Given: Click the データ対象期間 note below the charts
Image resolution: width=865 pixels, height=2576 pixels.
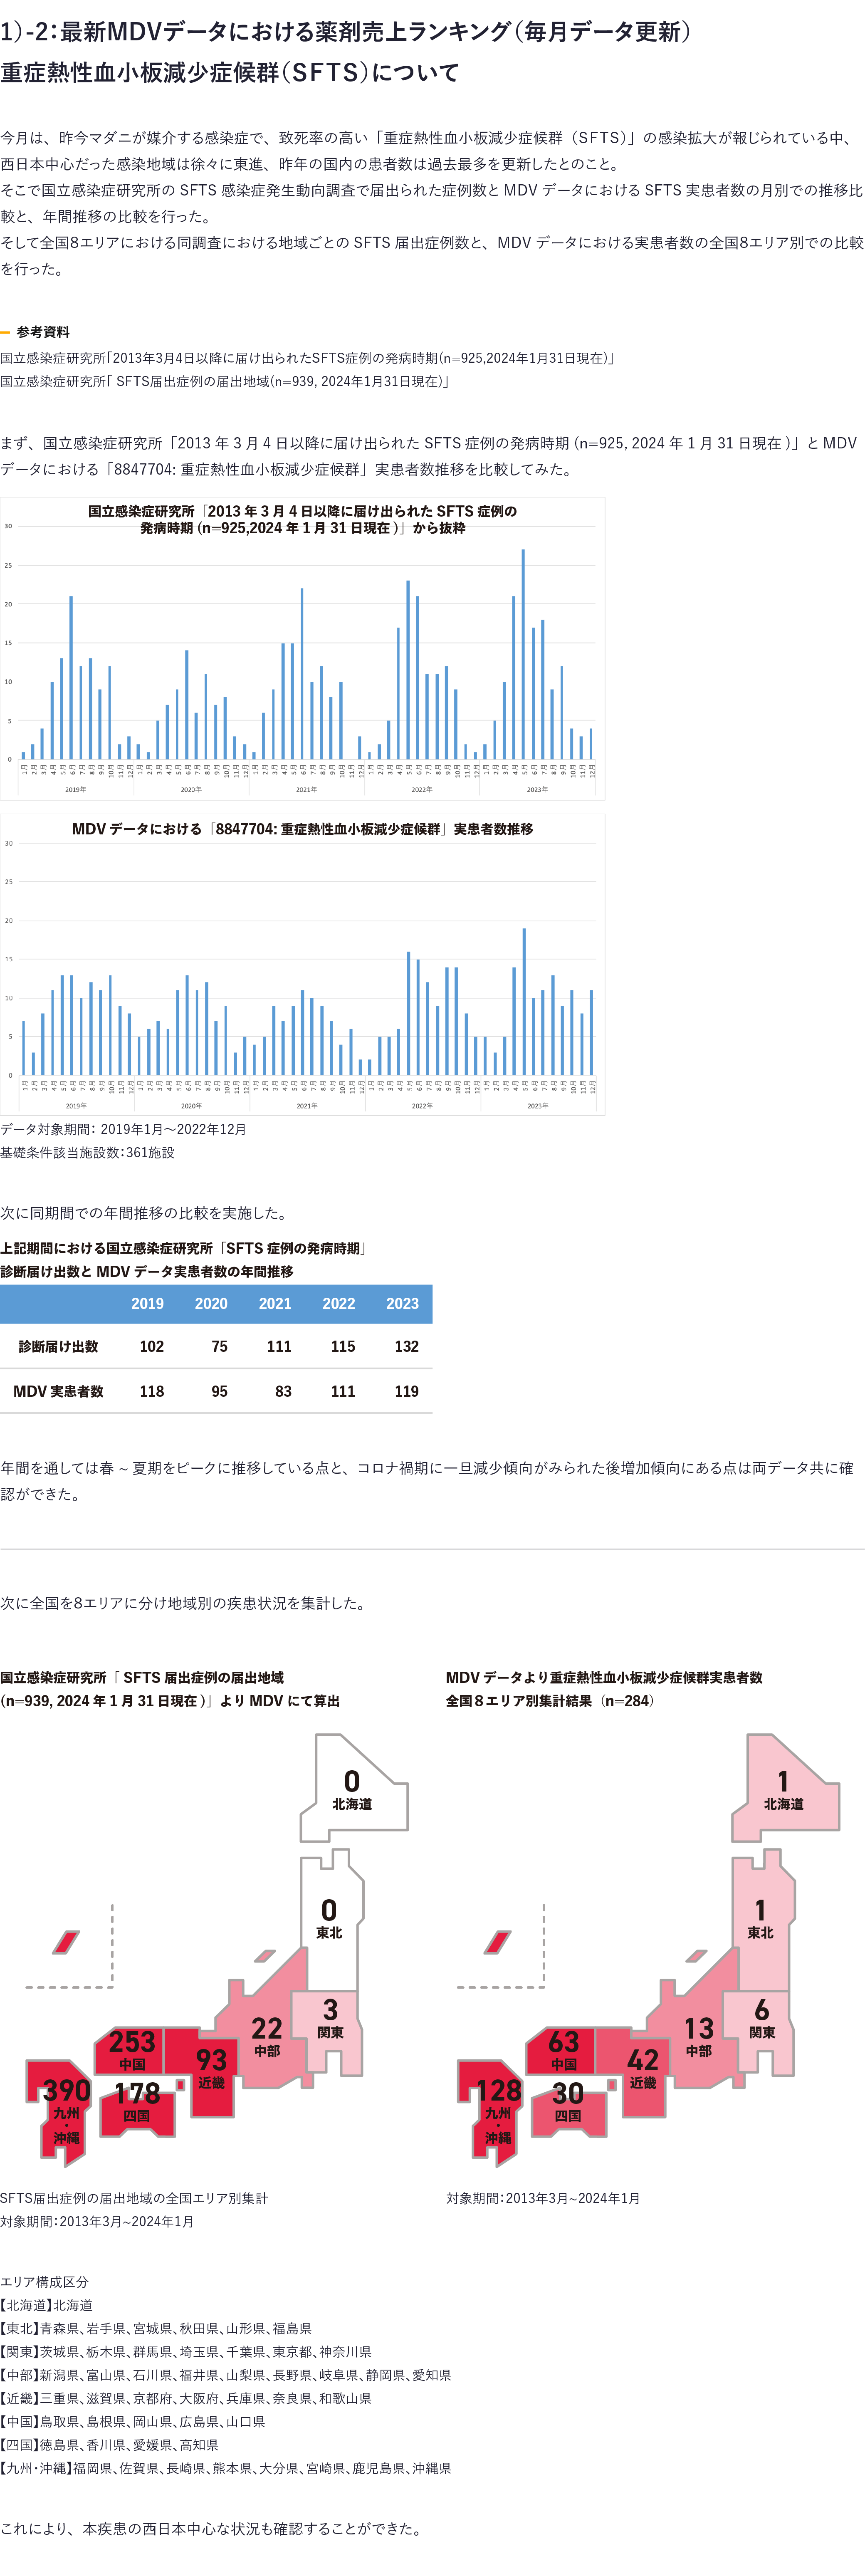Looking at the screenshot, I should coord(123,1129).
